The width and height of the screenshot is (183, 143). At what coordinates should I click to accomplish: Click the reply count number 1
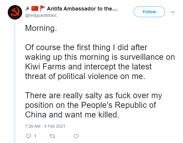[35, 136]
